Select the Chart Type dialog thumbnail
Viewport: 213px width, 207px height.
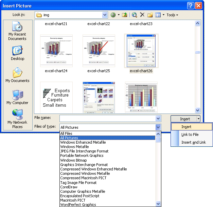(99, 97)
